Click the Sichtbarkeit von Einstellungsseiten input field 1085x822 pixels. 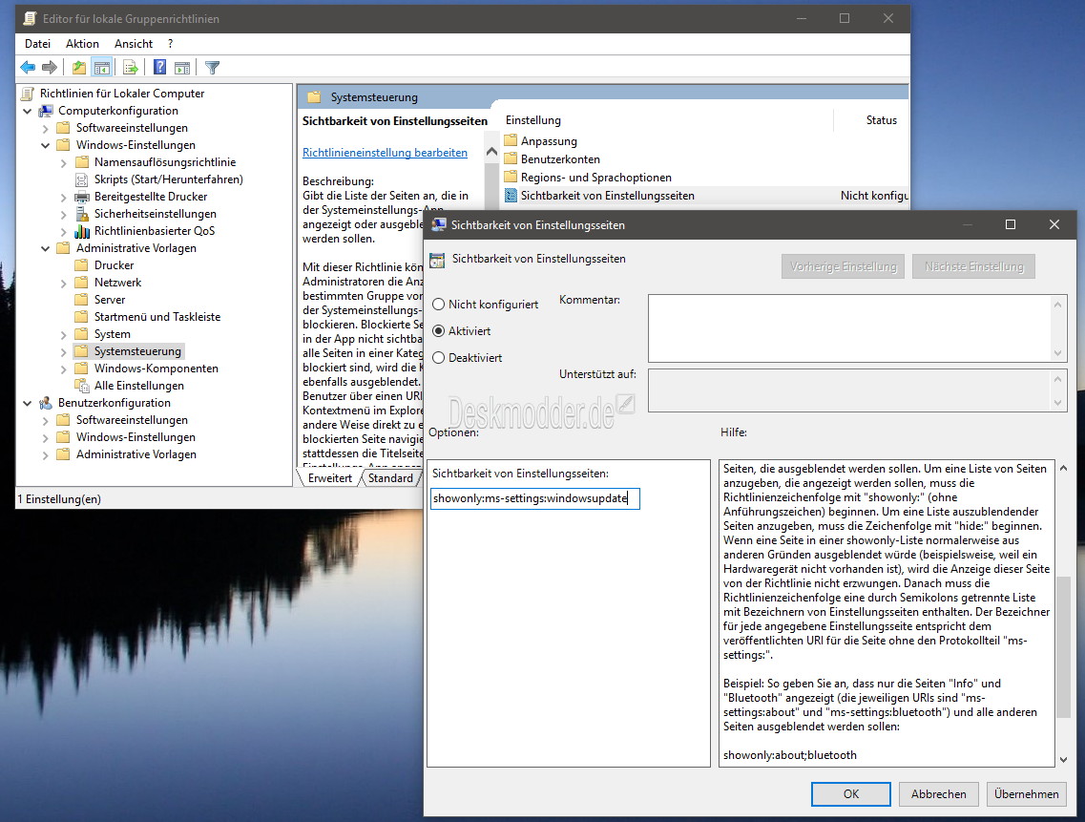pyautogui.click(x=535, y=498)
